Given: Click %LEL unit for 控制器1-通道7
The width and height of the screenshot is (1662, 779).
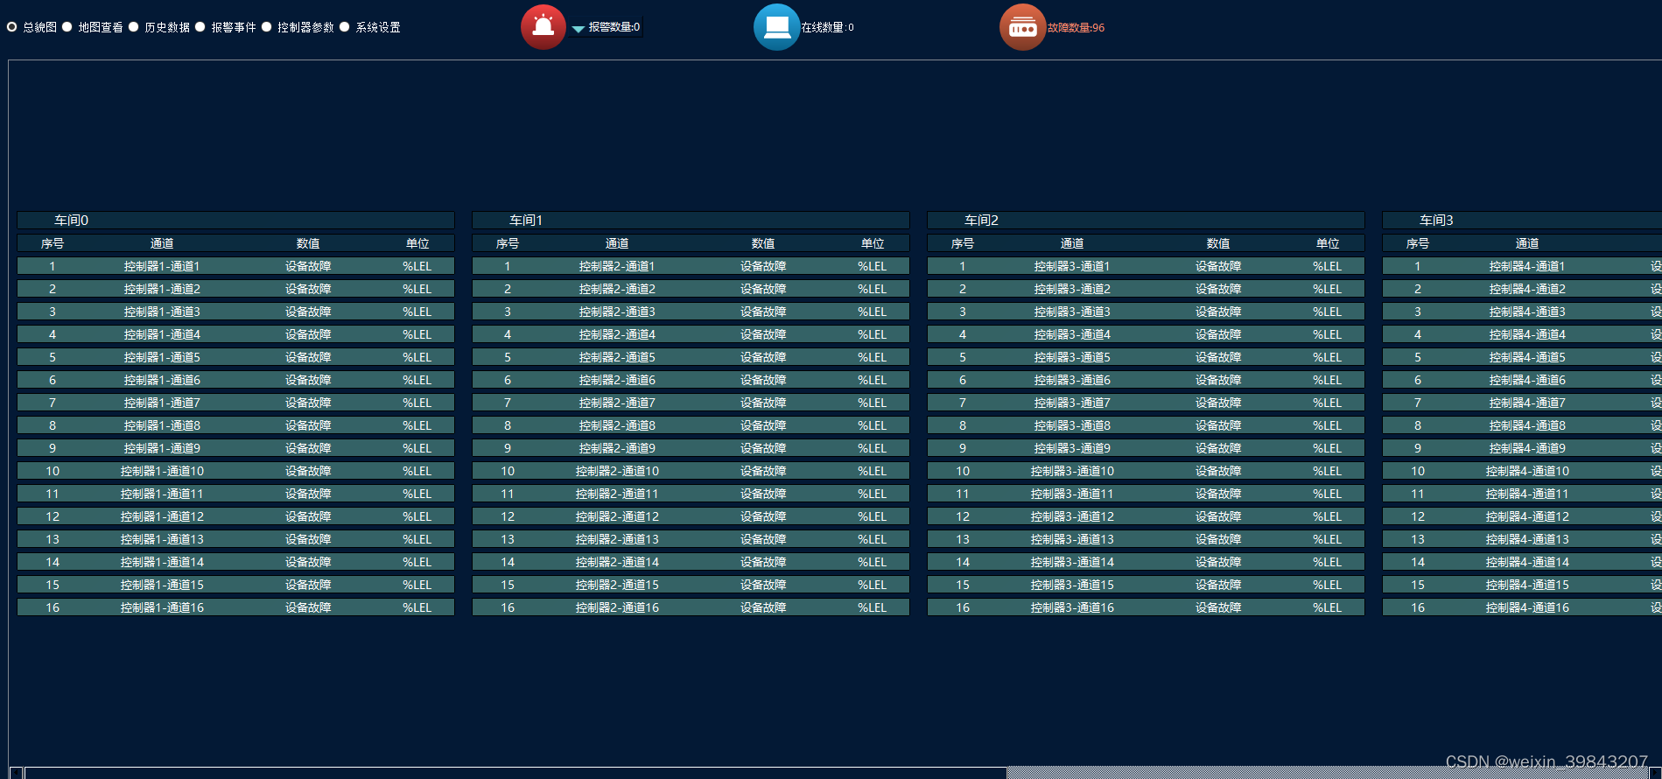Looking at the screenshot, I should pyautogui.click(x=417, y=403).
